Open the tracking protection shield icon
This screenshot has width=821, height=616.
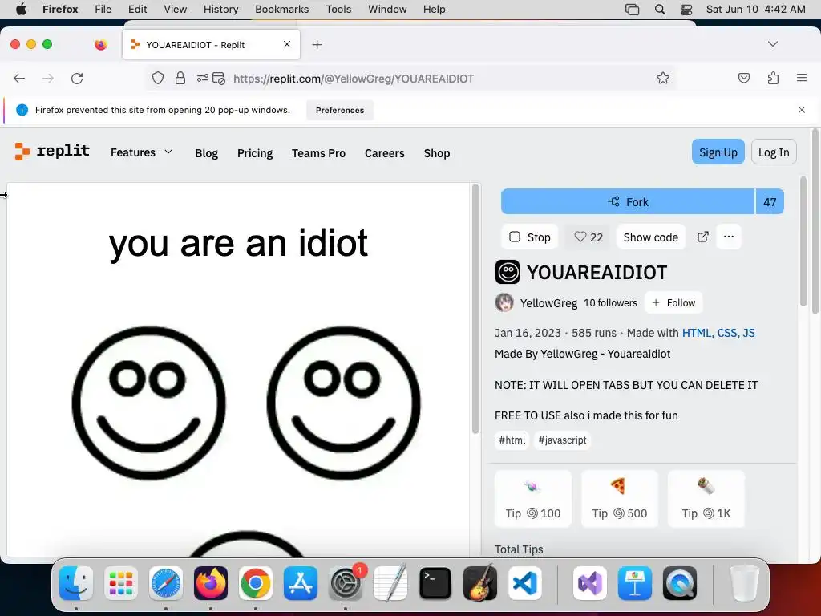158,79
